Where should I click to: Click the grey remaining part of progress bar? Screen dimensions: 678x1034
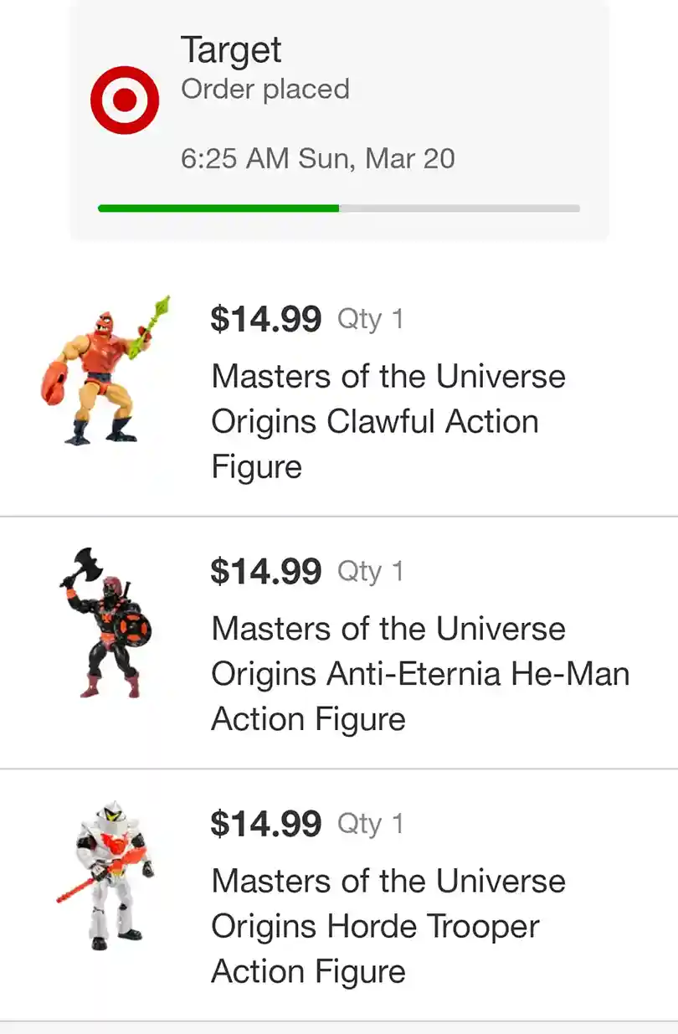pos(459,208)
